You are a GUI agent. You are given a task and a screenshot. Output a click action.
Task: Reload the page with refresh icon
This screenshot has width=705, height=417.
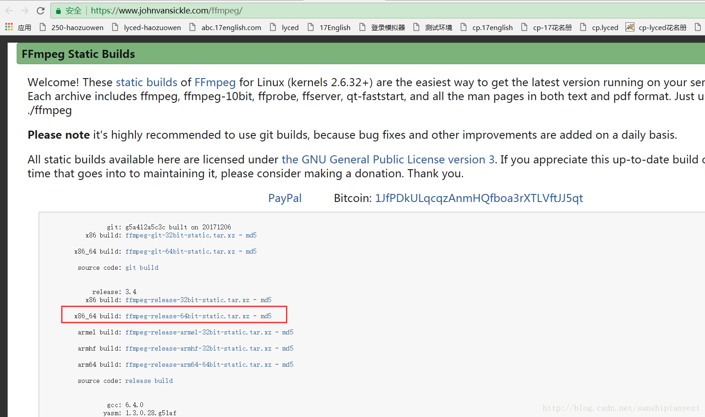point(40,10)
